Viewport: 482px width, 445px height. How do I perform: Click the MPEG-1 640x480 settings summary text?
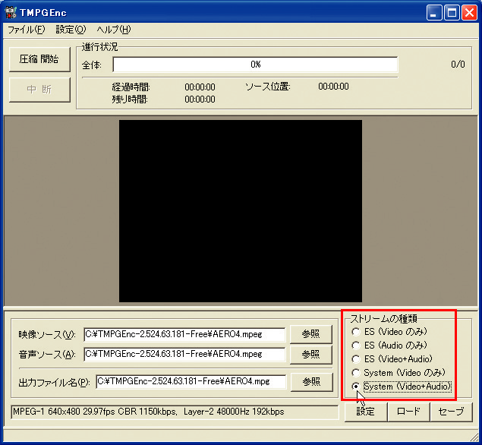point(149,412)
